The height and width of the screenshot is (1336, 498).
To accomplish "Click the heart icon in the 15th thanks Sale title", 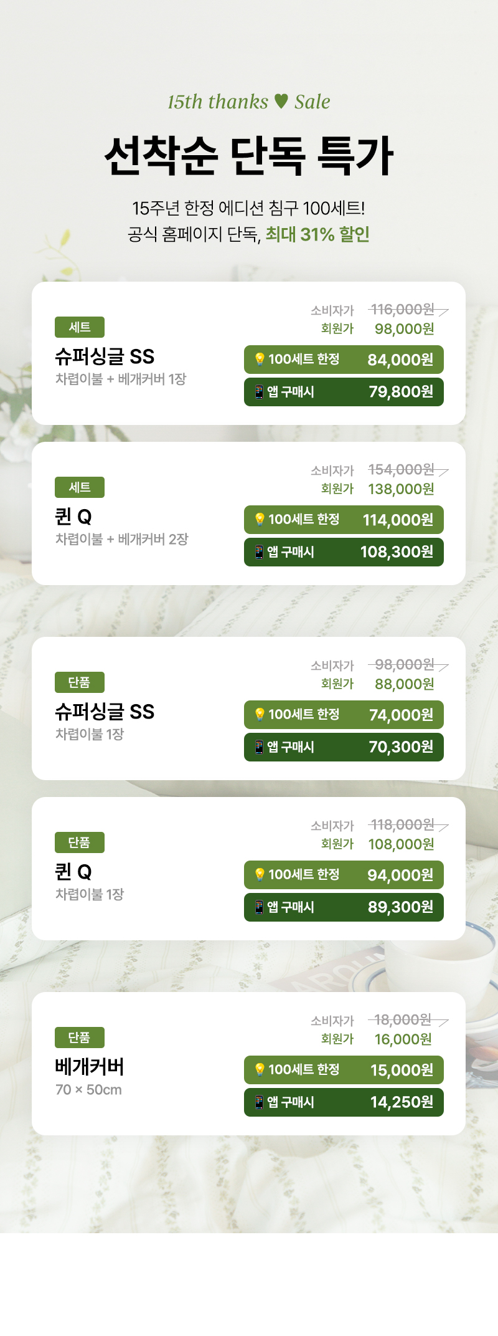I will click(281, 101).
